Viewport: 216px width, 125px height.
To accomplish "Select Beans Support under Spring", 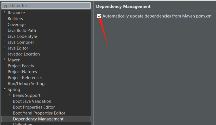I will click(27, 95).
